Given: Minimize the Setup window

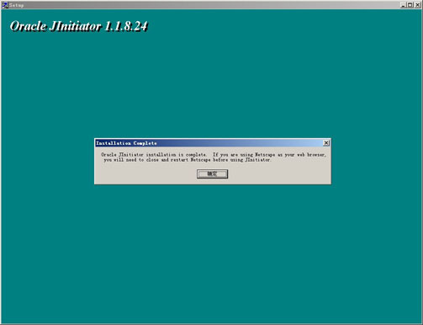Looking at the screenshot, I should (x=403, y=5).
